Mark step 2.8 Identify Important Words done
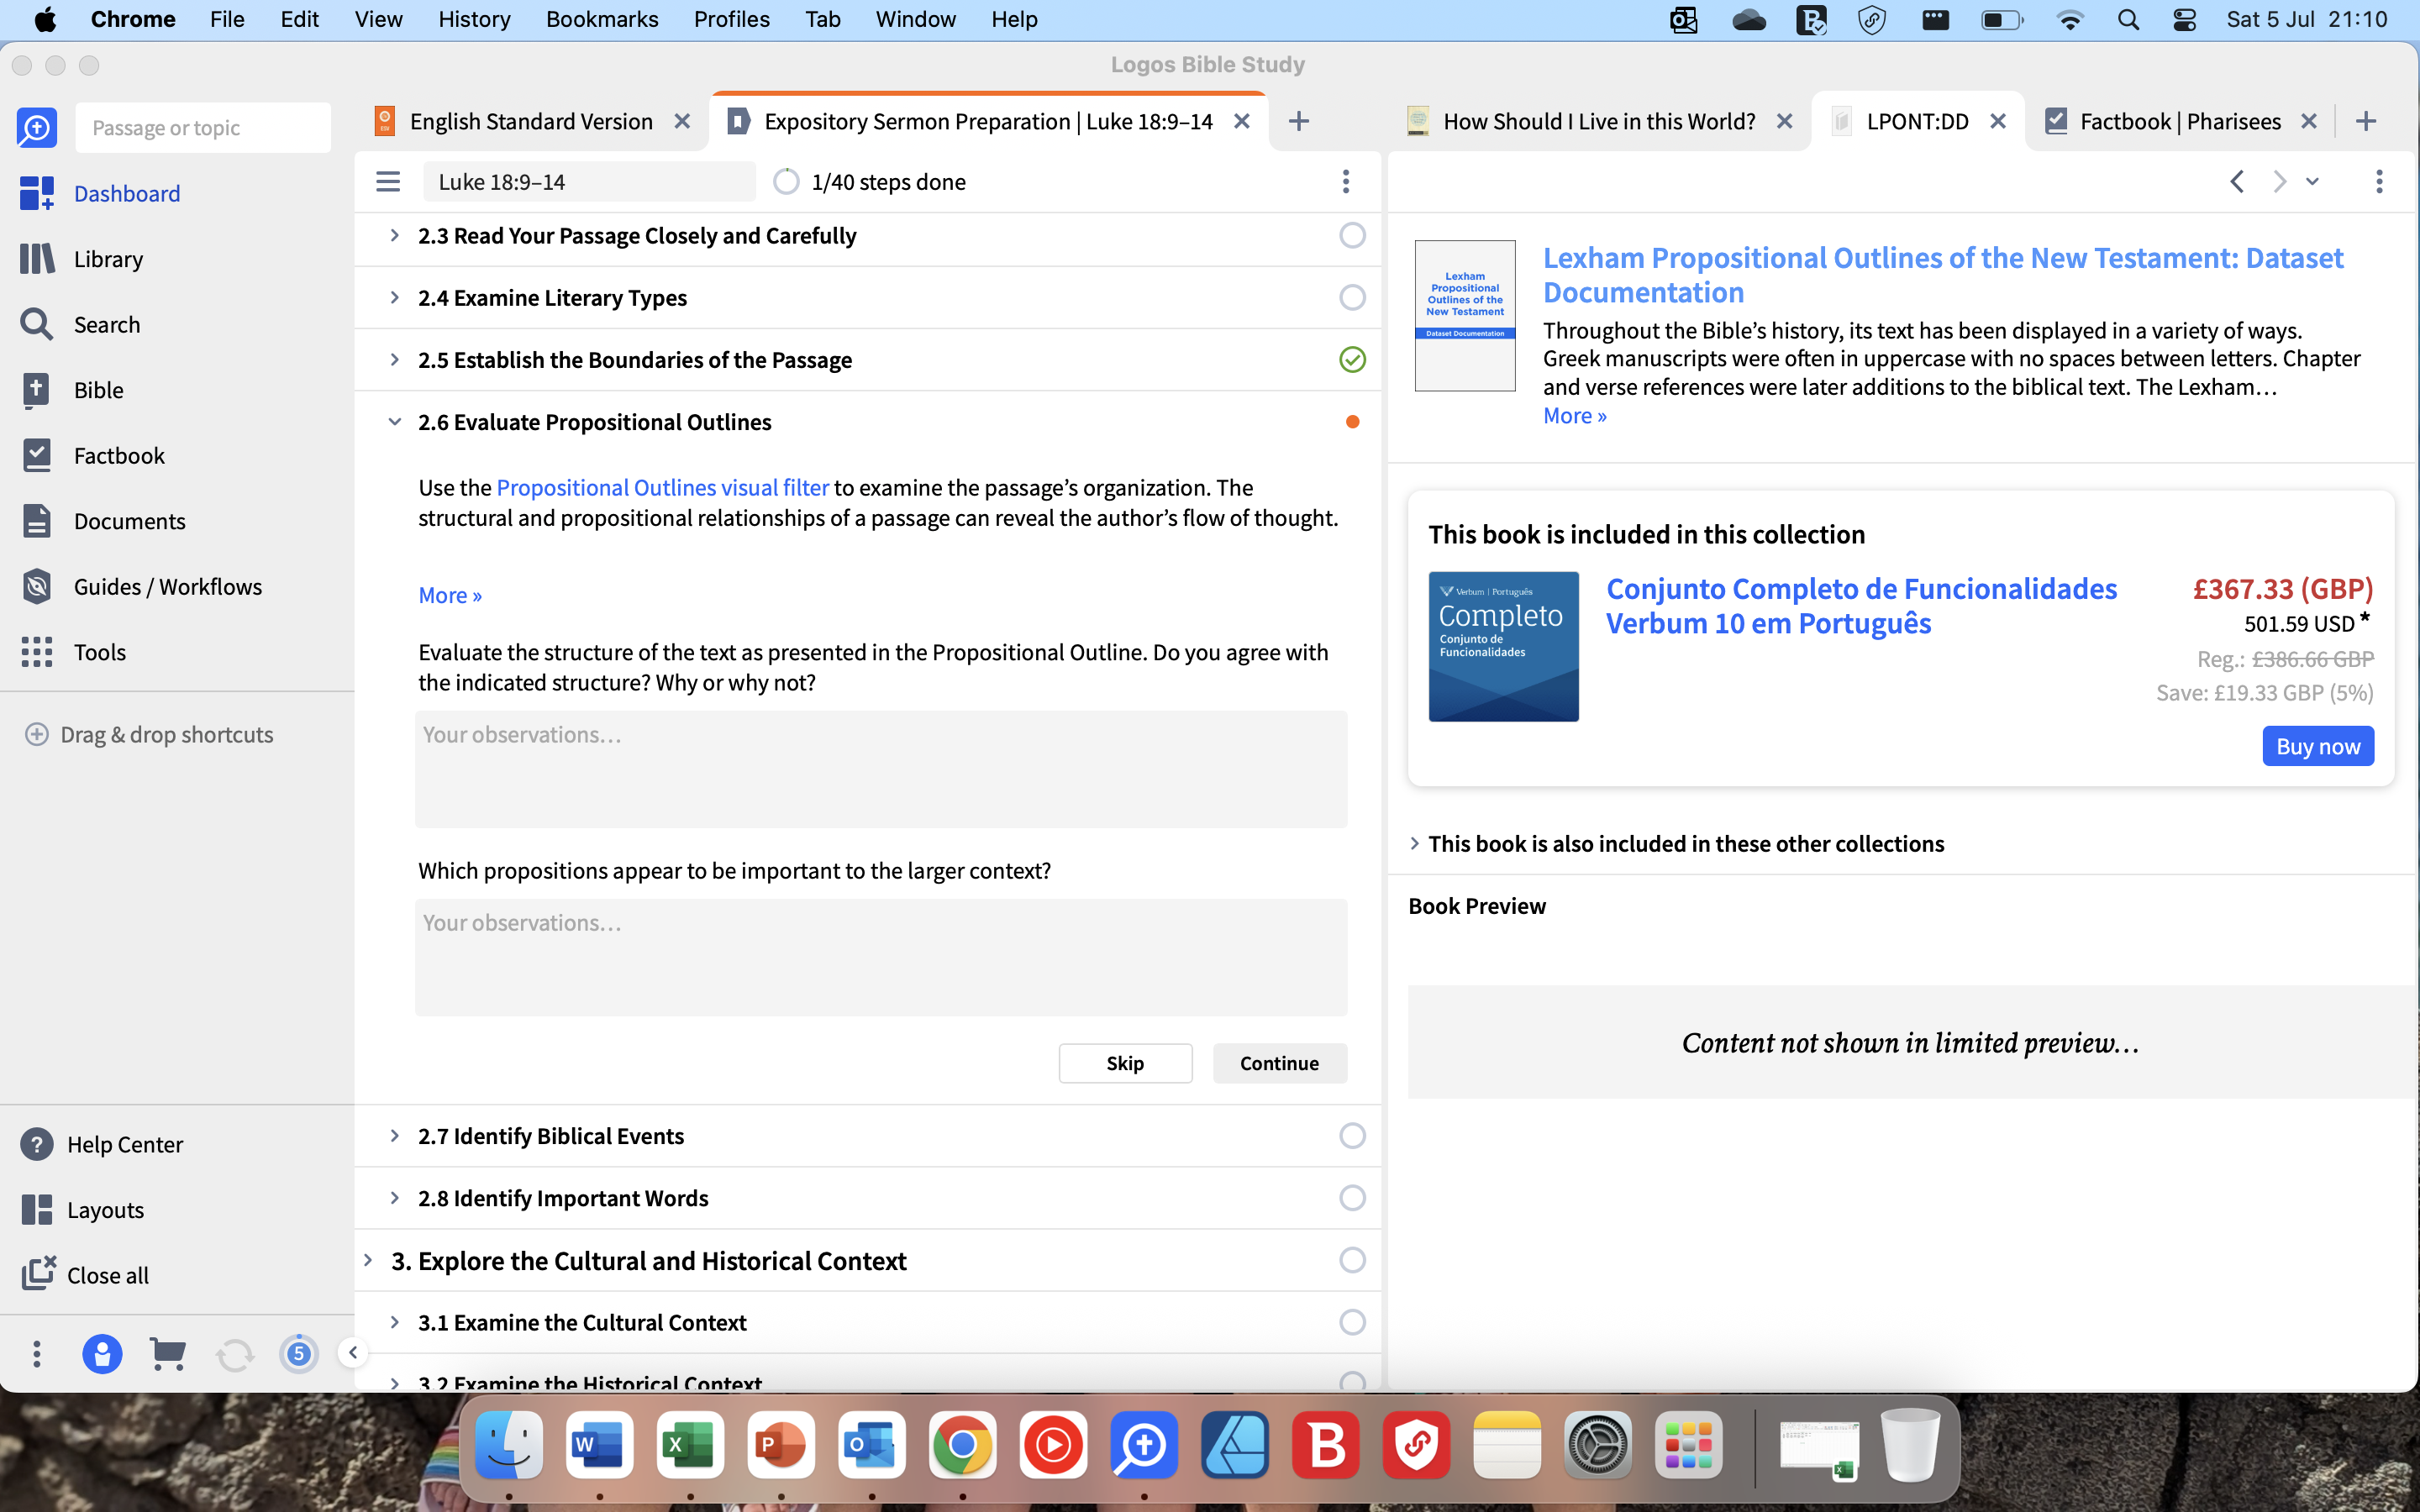This screenshot has height=1512, width=2420. point(1352,1197)
